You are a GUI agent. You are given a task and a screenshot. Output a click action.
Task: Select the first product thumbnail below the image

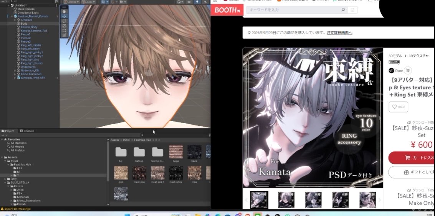[259, 200]
